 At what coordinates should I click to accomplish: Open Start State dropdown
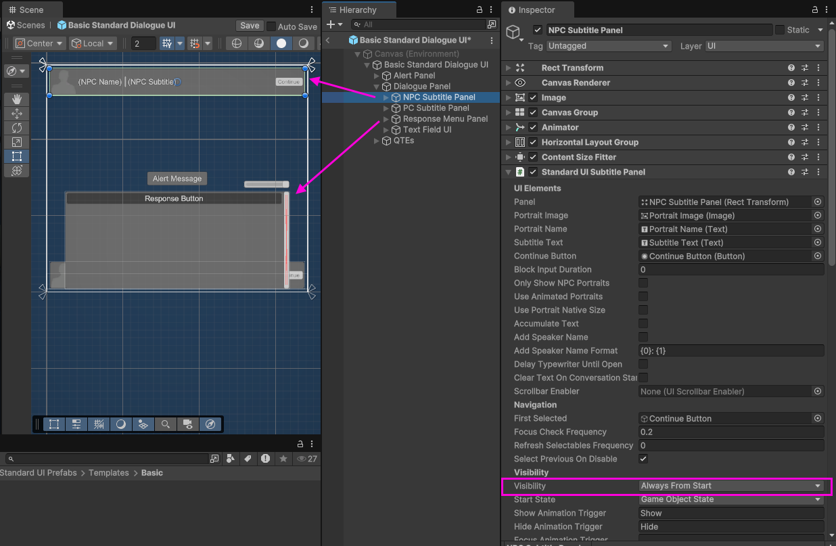click(731, 499)
